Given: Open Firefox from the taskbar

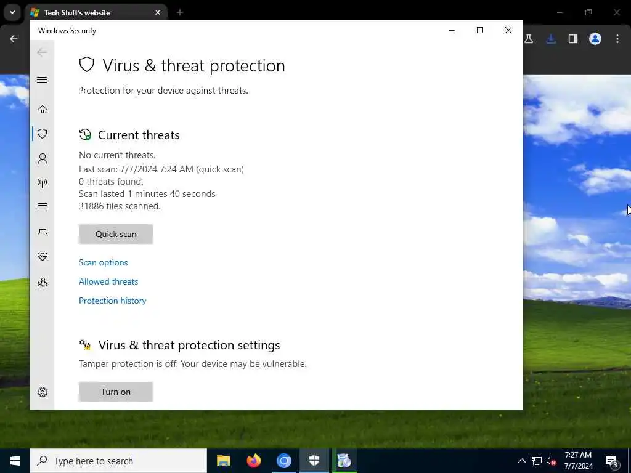Looking at the screenshot, I should pos(253,461).
